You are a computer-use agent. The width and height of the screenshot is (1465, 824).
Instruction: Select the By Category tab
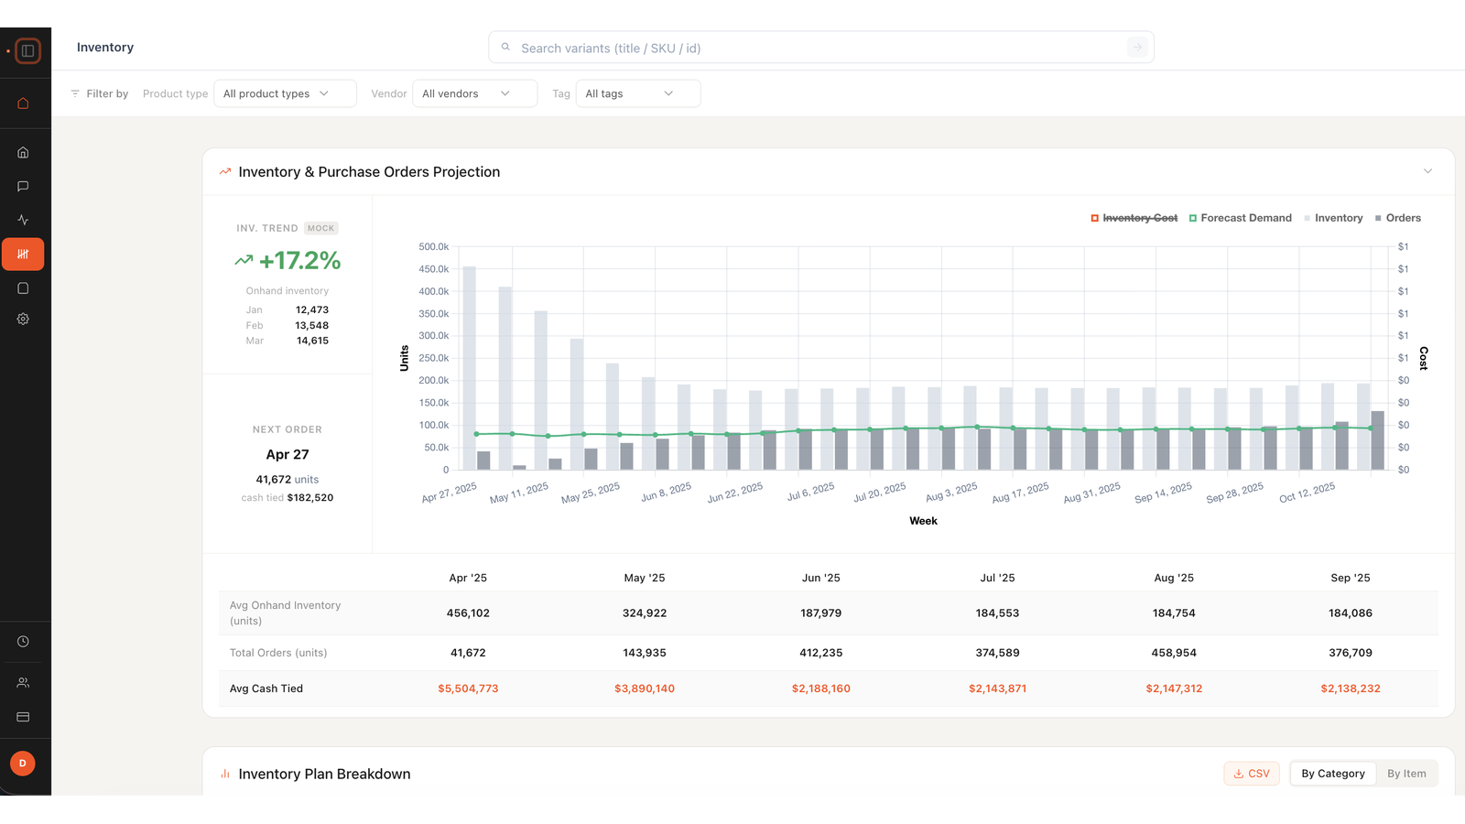pyautogui.click(x=1333, y=774)
